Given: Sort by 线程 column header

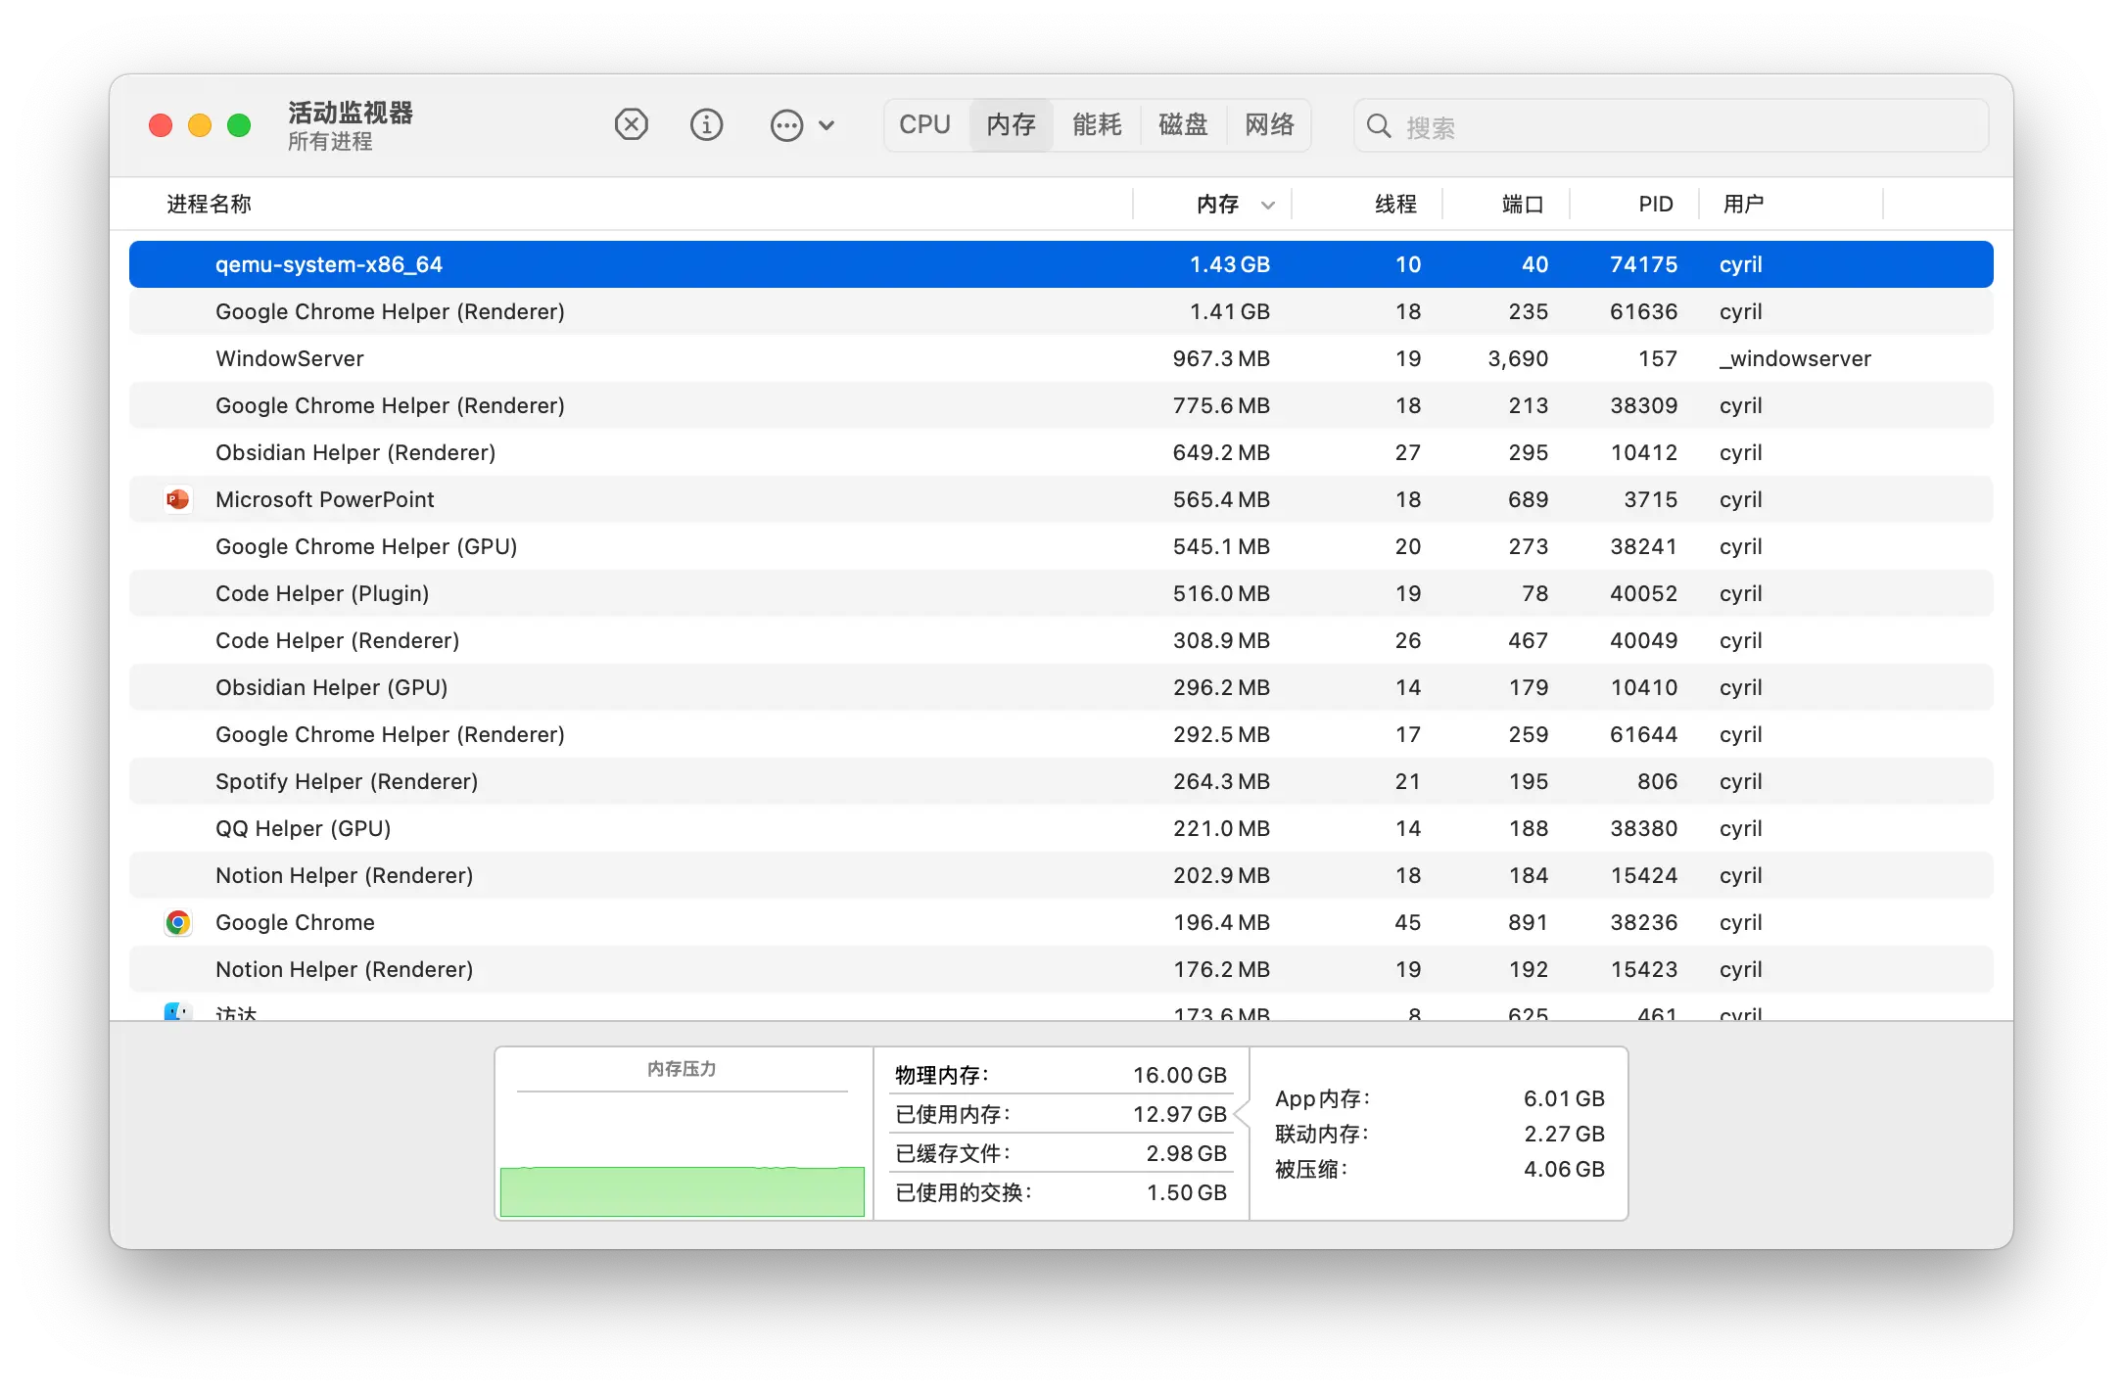Looking at the screenshot, I should point(1395,205).
